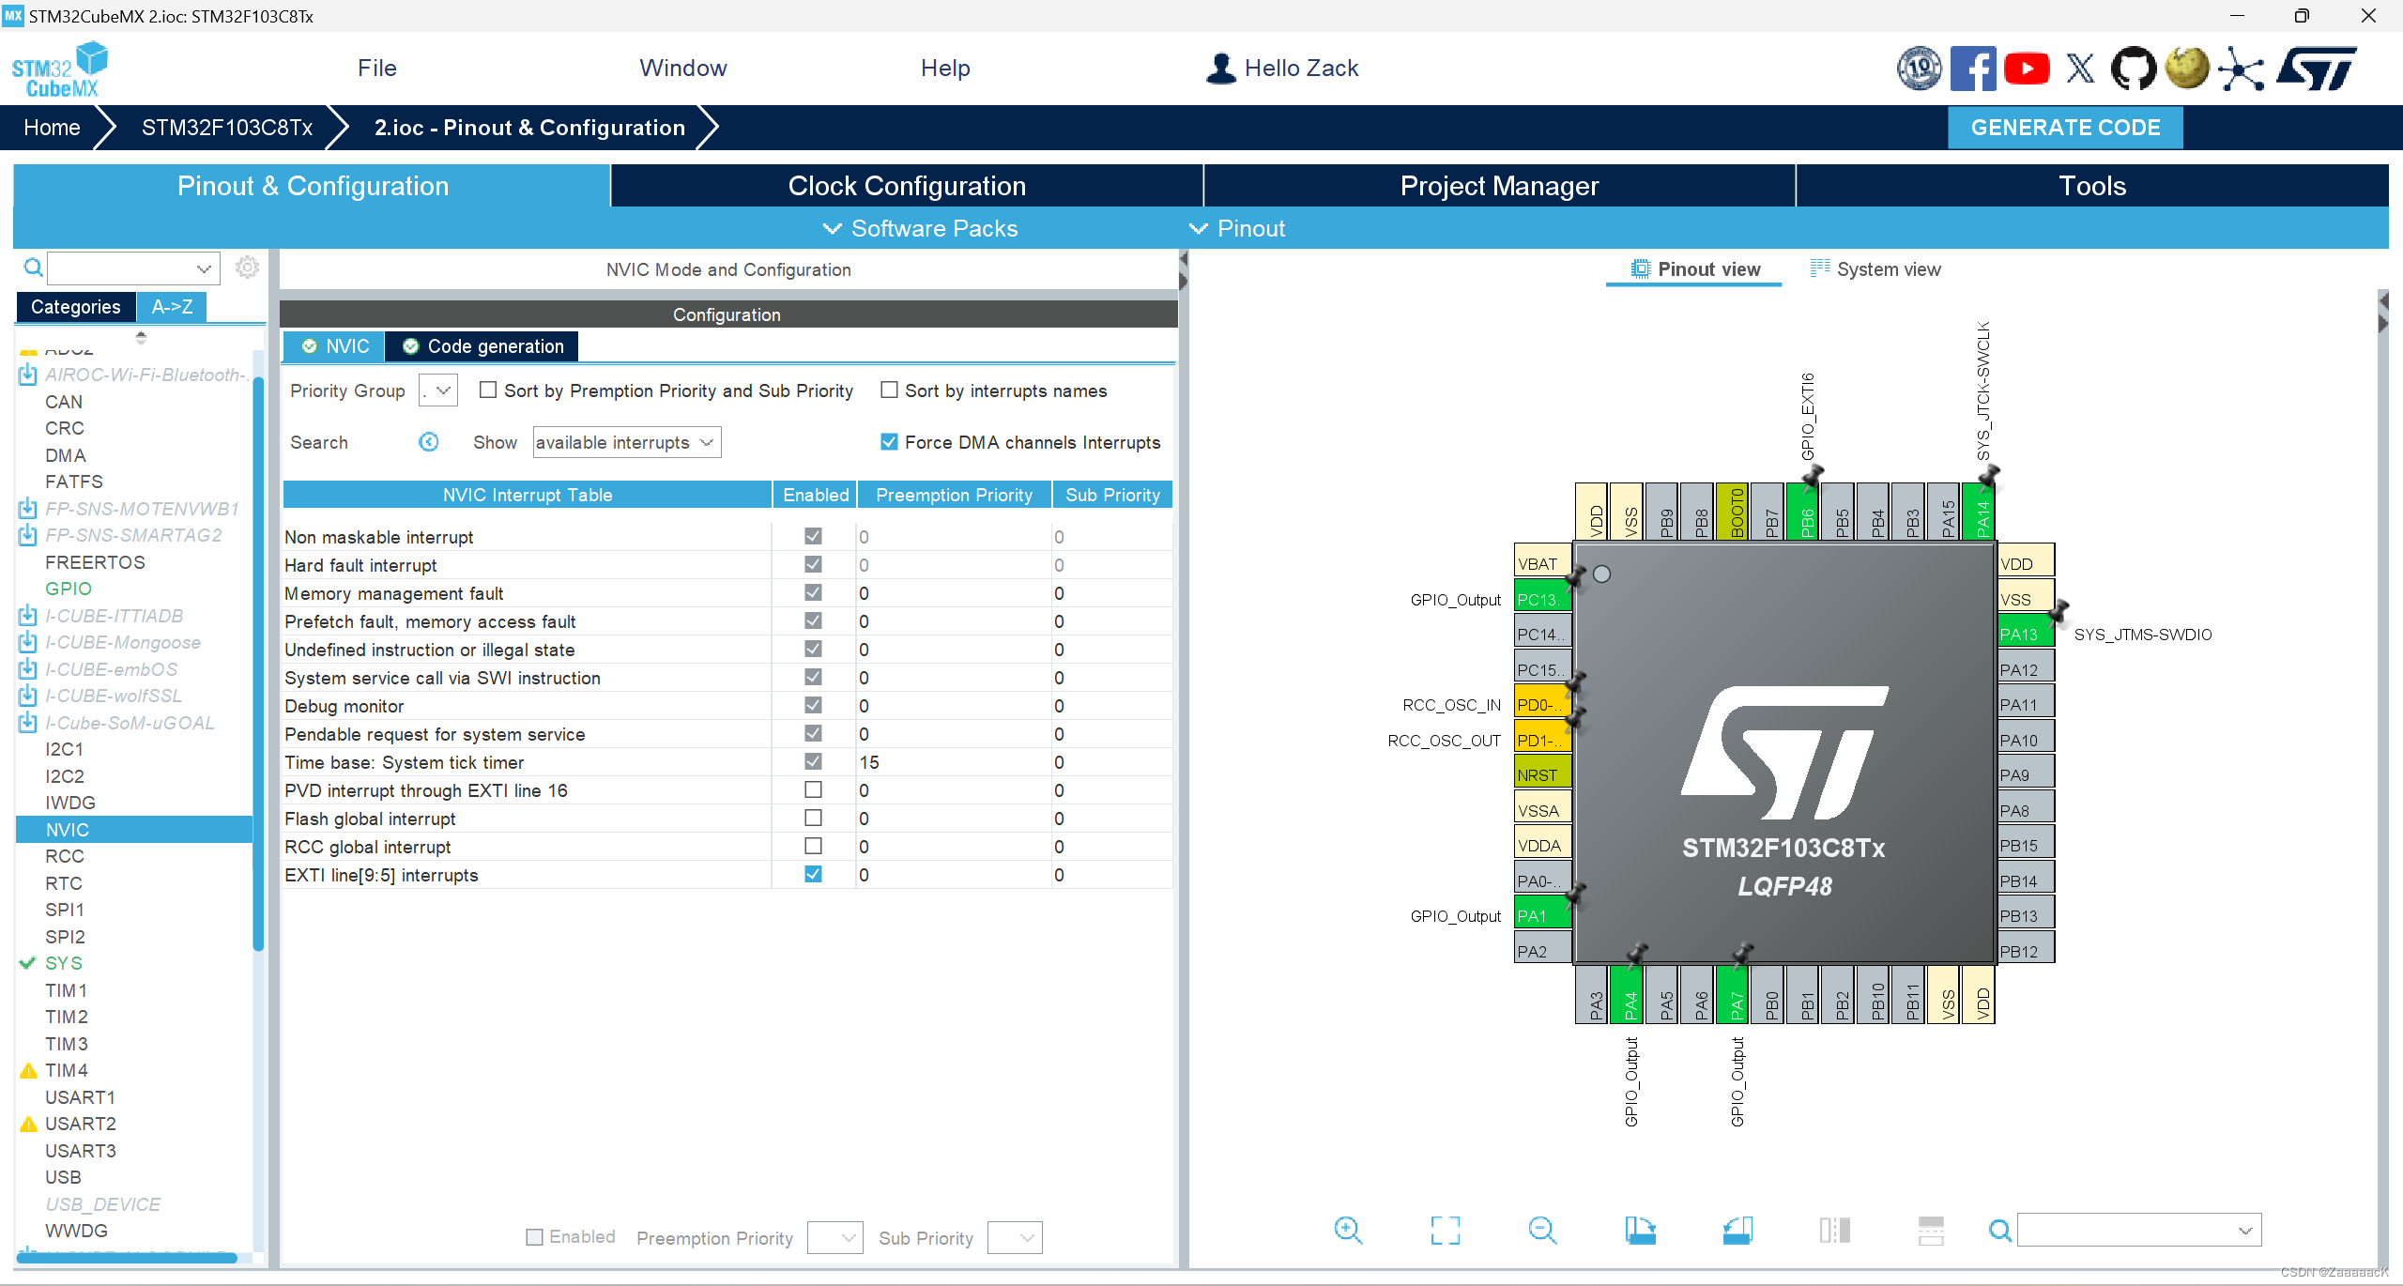Image resolution: width=2403 pixels, height=1286 pixels.
Task: Switch to A->Z sorting tab
Action: point(172,307)
